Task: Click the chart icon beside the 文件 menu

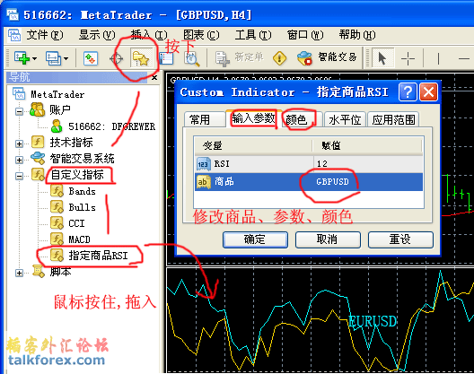Action: pyautogui.click(x=14, y=35)
